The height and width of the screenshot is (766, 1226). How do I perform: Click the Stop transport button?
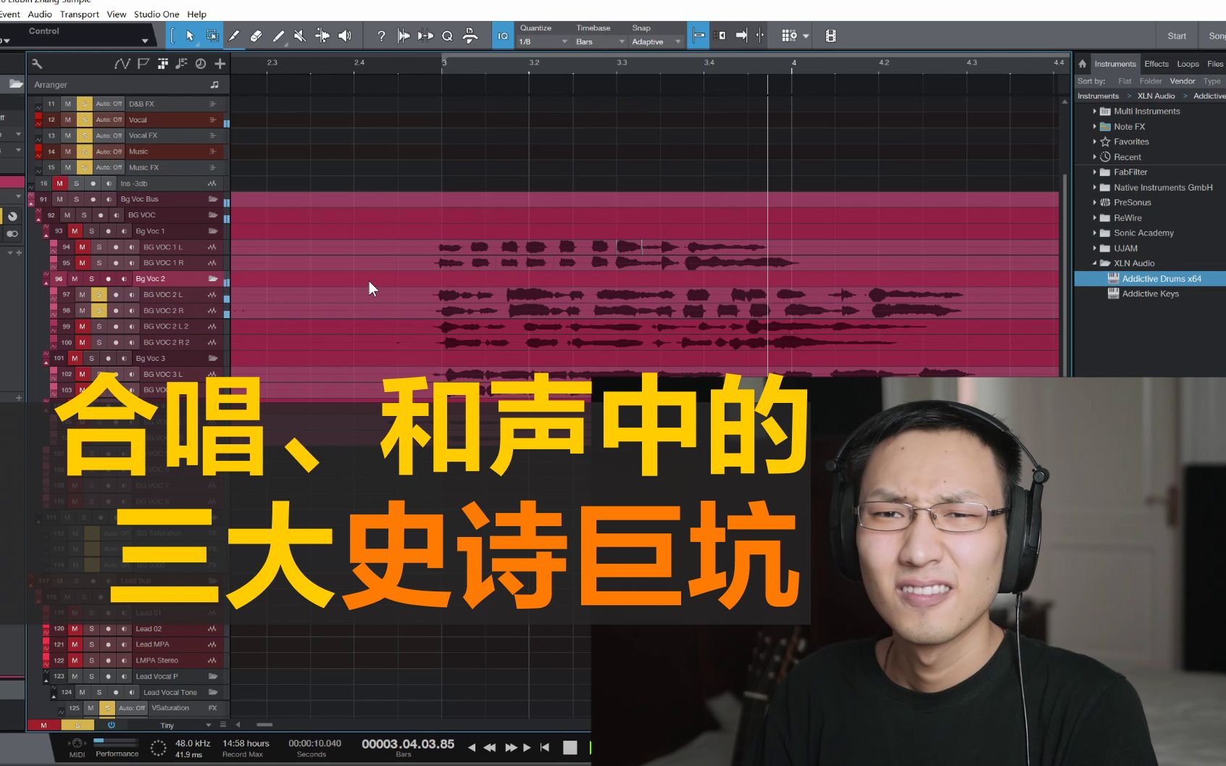(570, 747)
